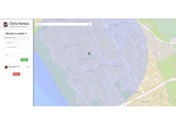Click the University of British Columbia subtitle

18,27
